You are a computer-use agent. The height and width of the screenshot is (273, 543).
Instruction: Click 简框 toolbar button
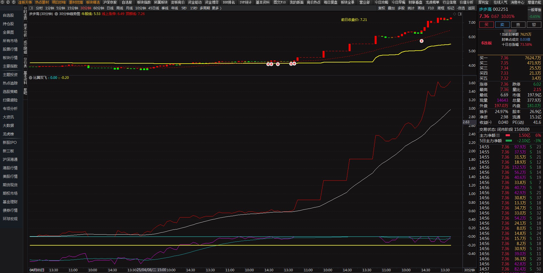click(441, 8)
